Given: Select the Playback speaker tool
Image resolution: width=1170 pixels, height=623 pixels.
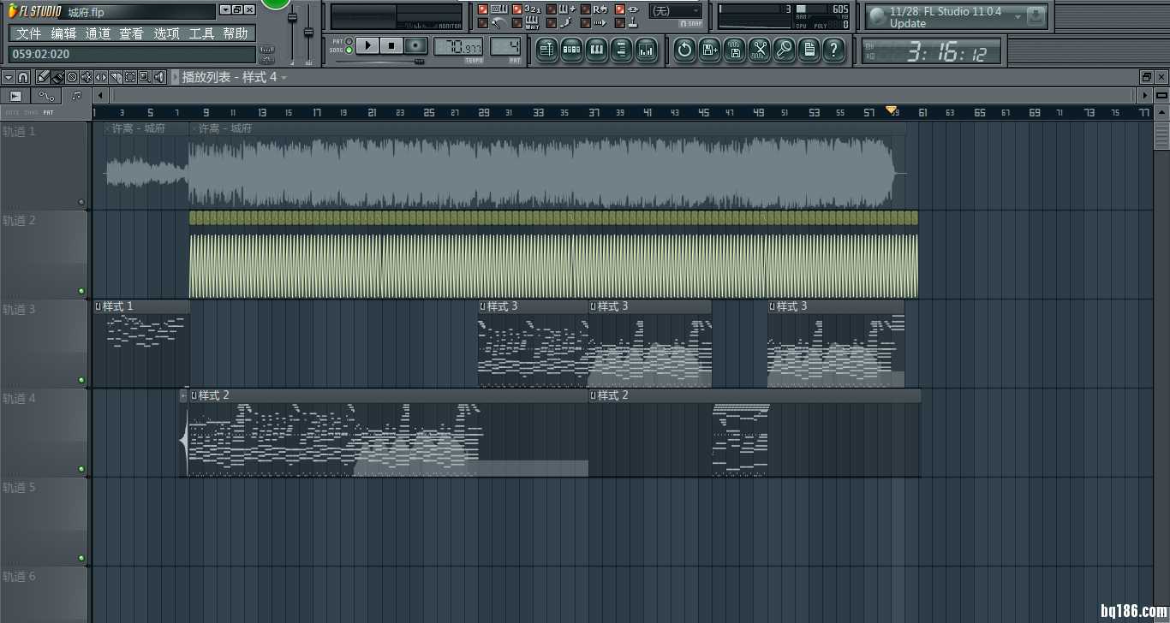Looking at the screenshot, I should 159,77.
